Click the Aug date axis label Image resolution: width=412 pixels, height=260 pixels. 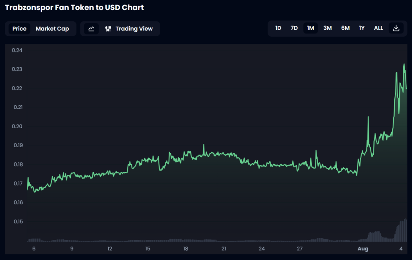click(x=363, y=249)
